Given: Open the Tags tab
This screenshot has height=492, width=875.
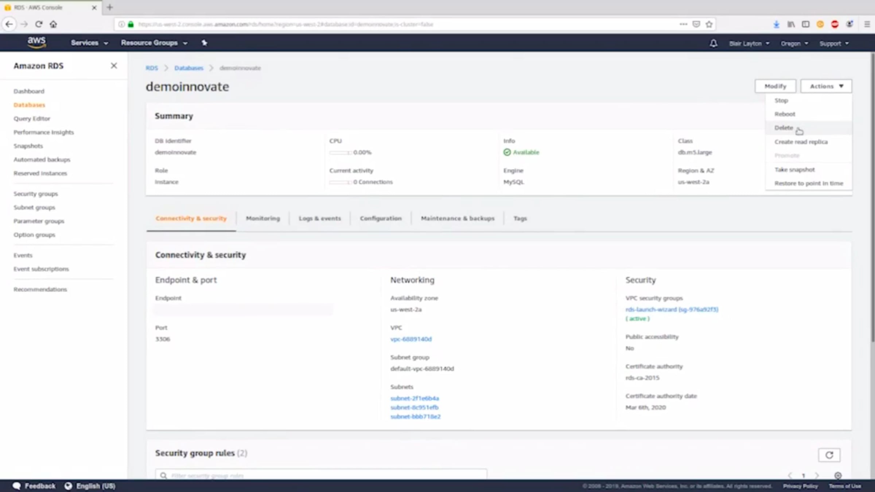Looking at the screenshot, I should tap(520, 219).
